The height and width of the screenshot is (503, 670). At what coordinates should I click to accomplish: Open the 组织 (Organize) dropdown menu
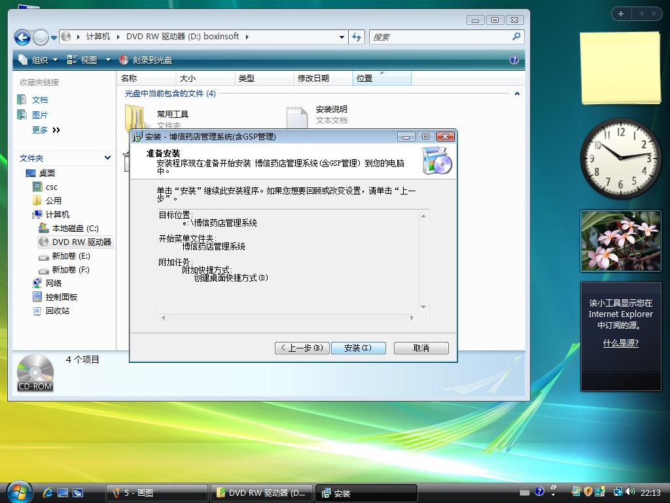coord(39,60)
